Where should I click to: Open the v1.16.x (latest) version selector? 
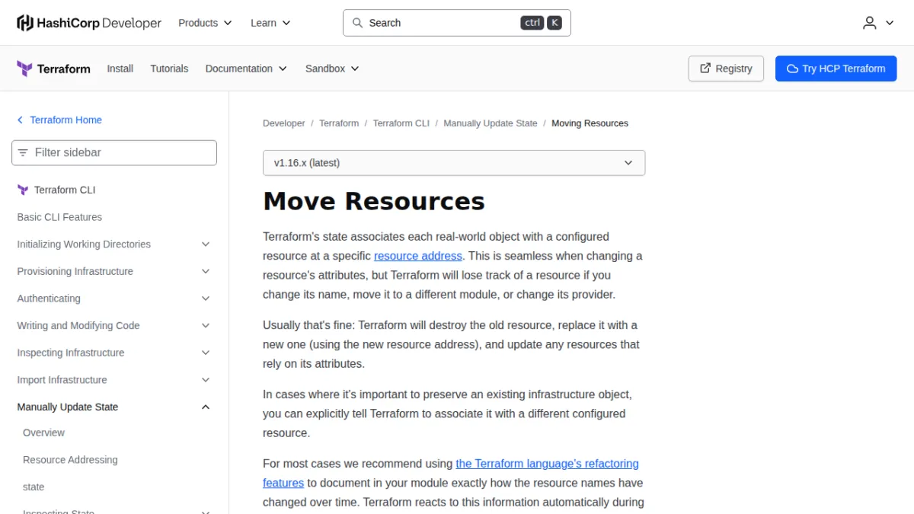point(454,163)
